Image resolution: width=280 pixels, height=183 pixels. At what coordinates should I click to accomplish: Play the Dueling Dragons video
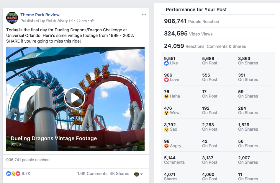[x=74, y=98]
